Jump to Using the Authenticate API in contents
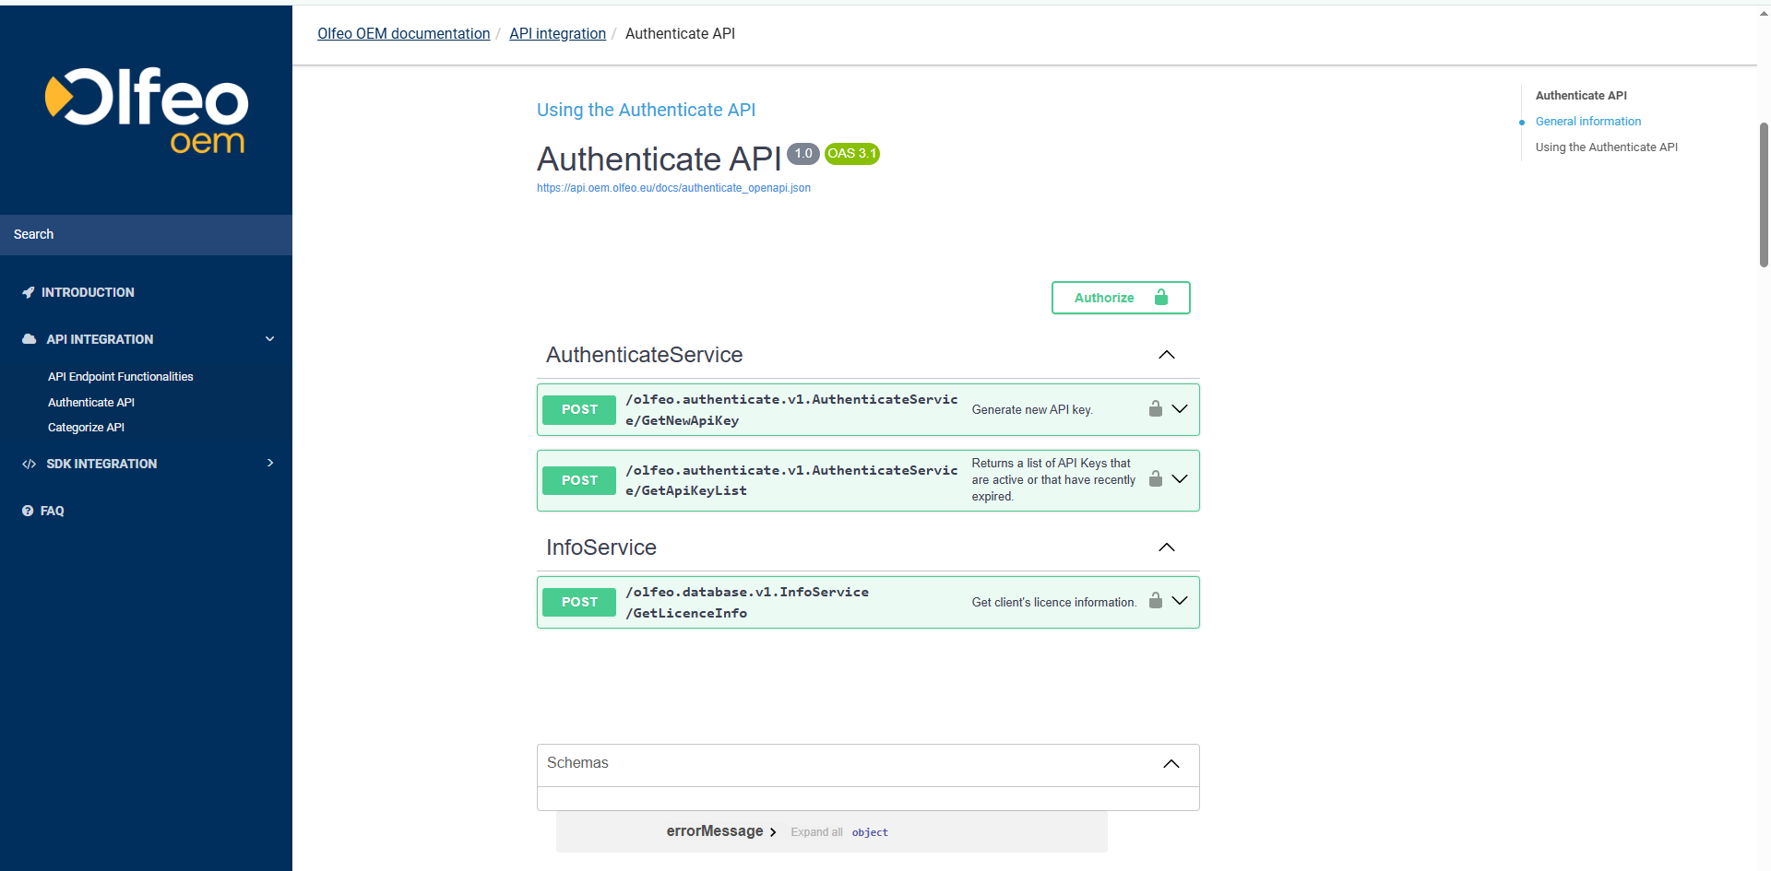 1607,147
